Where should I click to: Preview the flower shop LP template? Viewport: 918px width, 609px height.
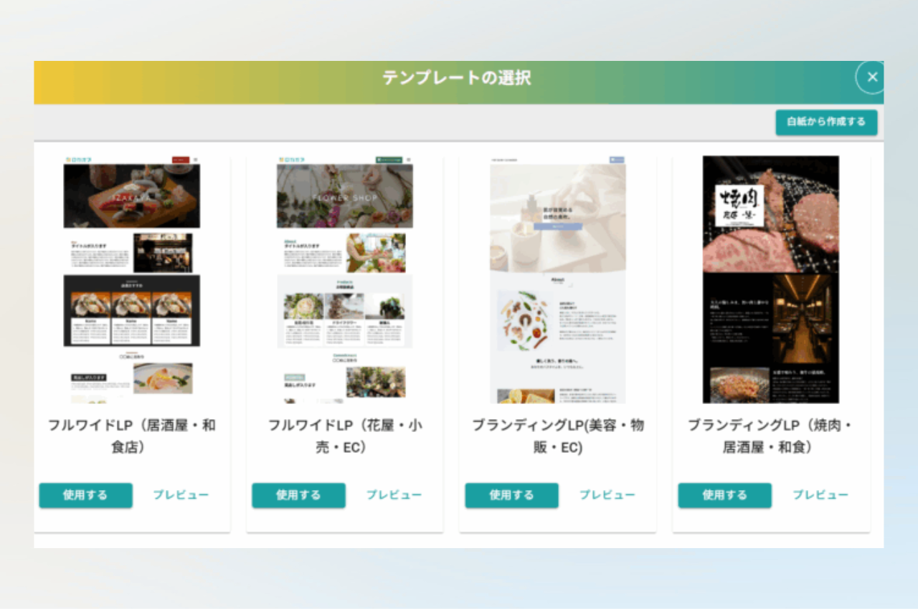394,495
